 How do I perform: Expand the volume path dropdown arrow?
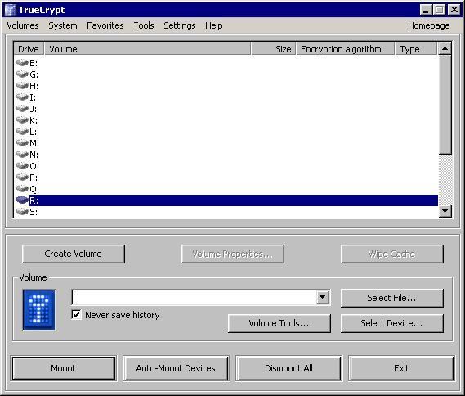coord(323,297)
